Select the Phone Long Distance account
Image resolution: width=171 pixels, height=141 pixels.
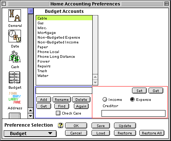64,56
